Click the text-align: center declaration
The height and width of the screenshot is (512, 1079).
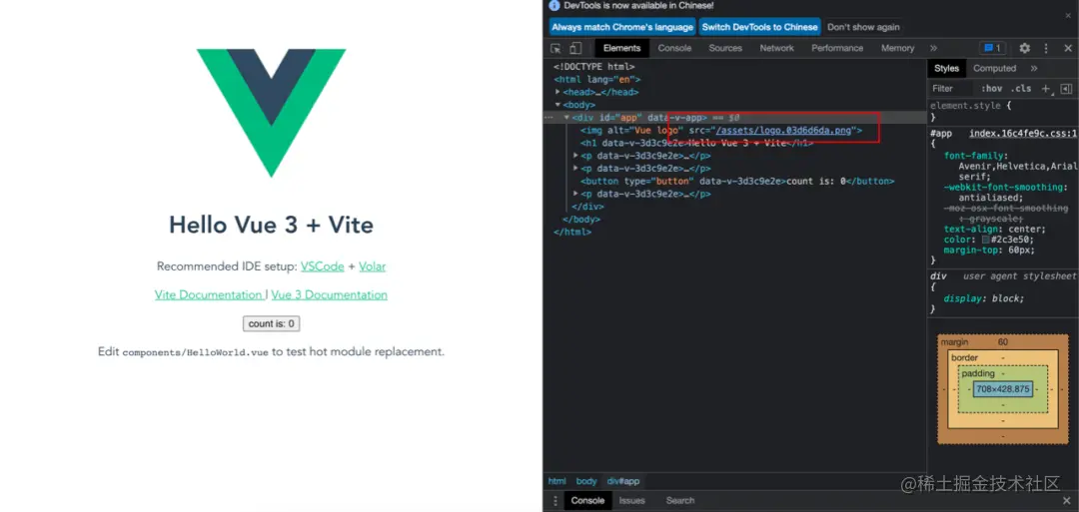pos(995,230)
